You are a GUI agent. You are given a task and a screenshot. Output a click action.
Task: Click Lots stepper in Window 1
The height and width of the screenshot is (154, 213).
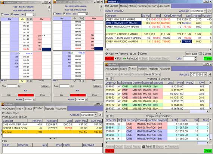[x=195, y=58]
